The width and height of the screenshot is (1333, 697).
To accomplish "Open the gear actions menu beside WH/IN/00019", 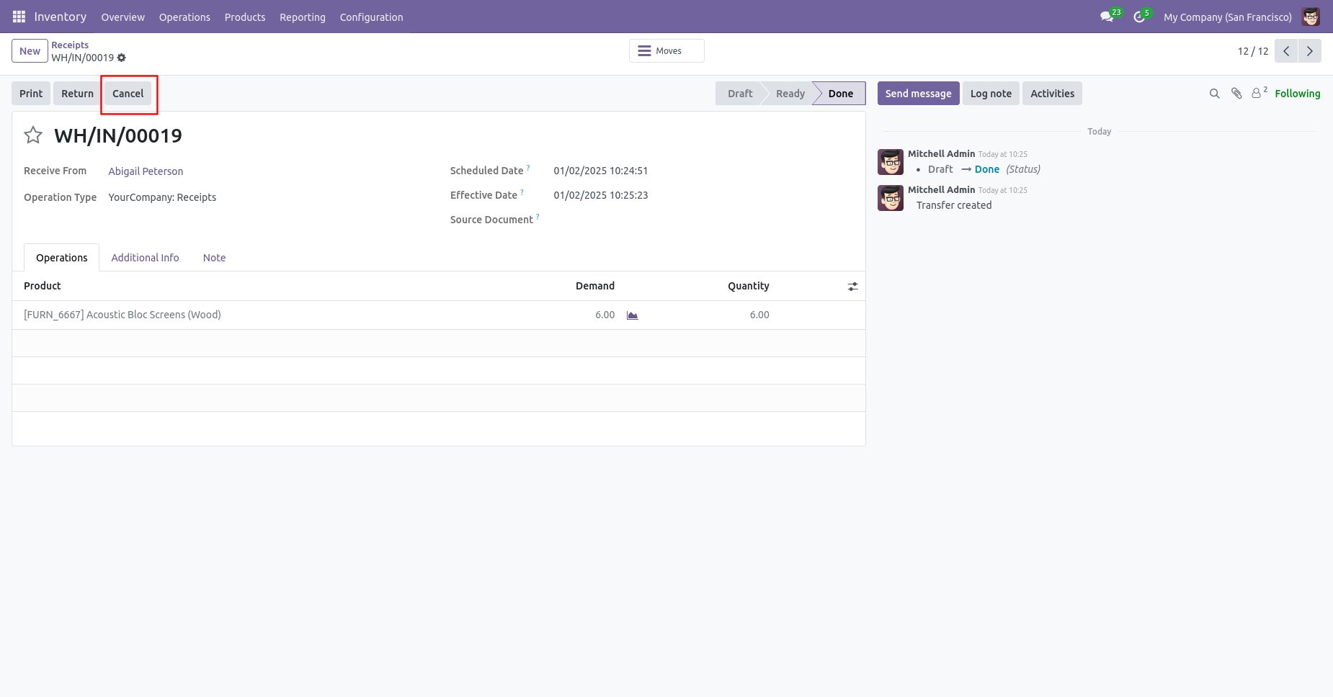I will 122,58.
